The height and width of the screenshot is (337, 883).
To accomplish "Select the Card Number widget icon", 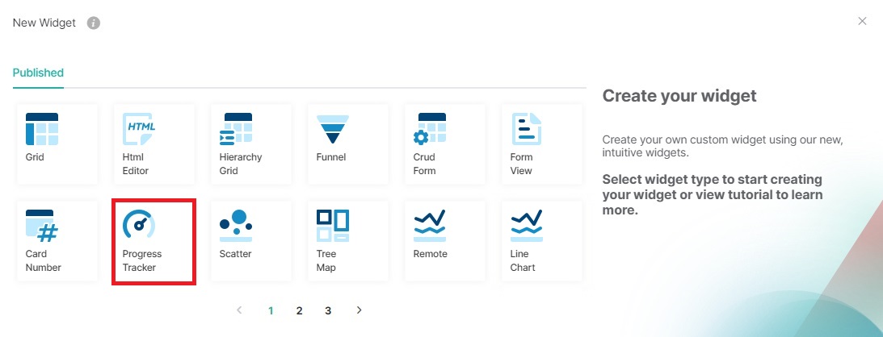I will point(42,225).
